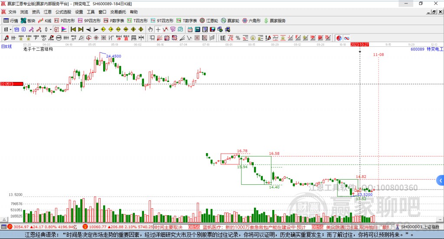The height and width of the screenshot is (239, 444).
Task: Switch to the K线 chart view
Action: pyautogui.click(x=45, y=21)
